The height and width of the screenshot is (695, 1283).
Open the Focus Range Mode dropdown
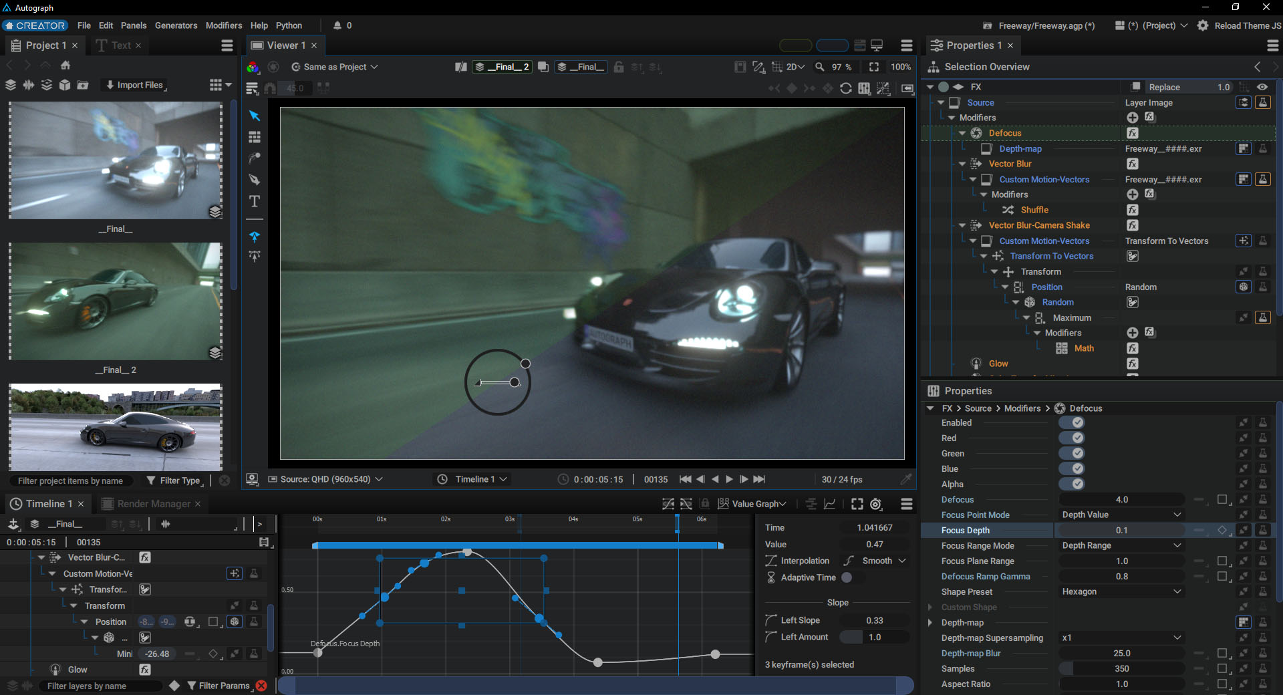click(1121, 545)
